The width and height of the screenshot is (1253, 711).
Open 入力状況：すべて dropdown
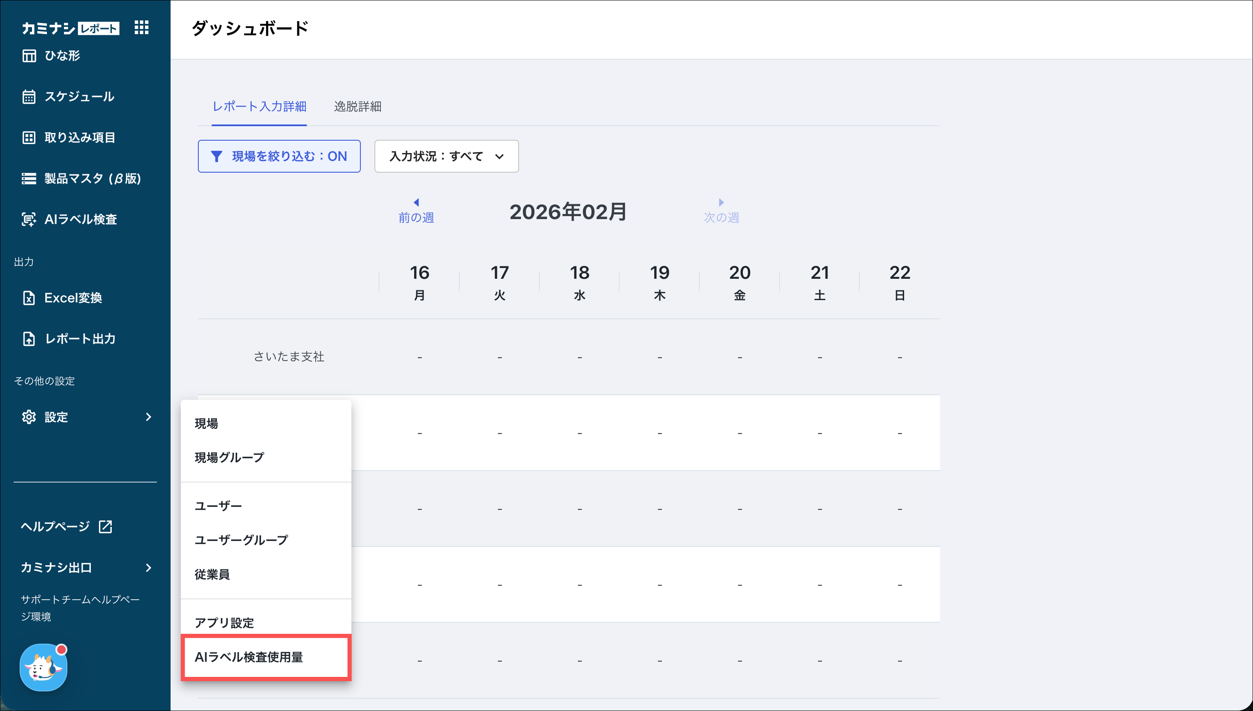[446, 156]
